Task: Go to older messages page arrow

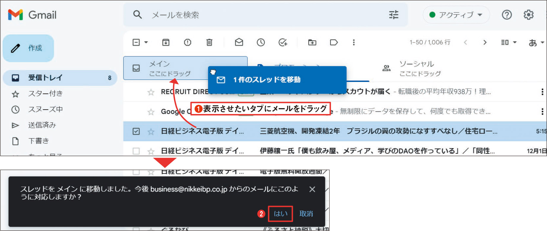Action: (485, 42)
